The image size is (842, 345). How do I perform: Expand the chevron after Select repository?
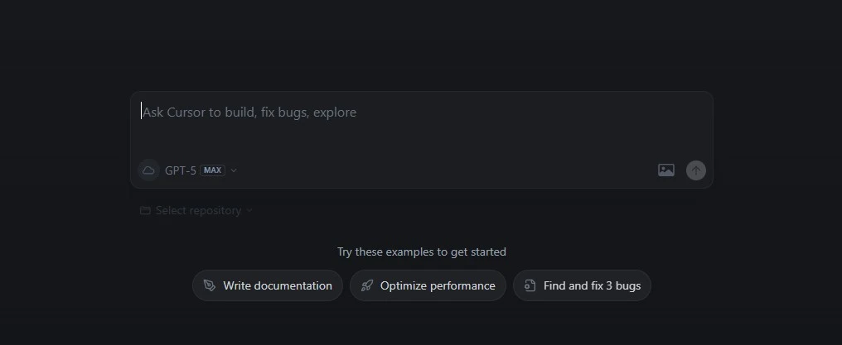[x=249, y=210]
